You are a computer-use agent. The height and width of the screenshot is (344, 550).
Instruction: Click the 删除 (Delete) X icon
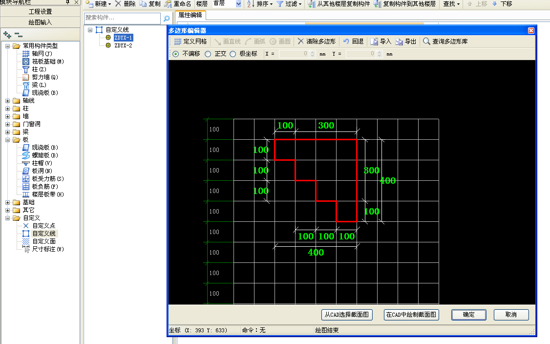tap(118, 4)
